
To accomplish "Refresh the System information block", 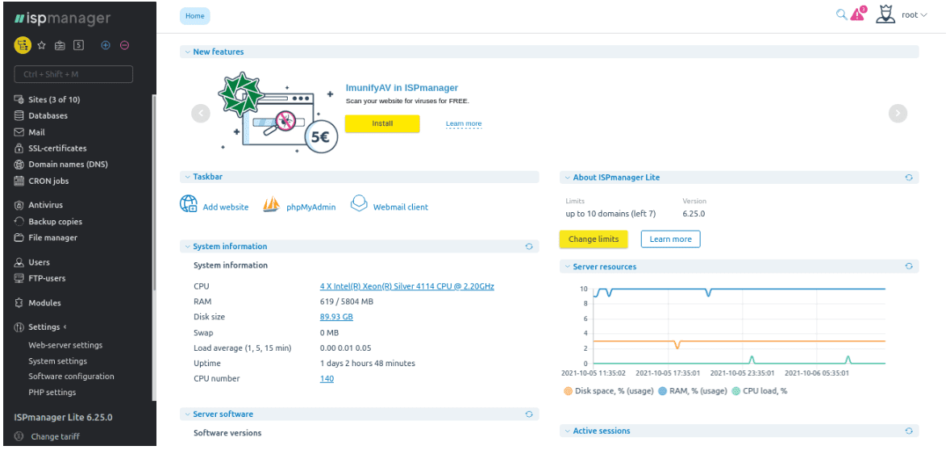I will point(529,247).
